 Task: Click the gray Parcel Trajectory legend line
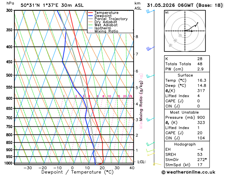[x=91, y=19]
